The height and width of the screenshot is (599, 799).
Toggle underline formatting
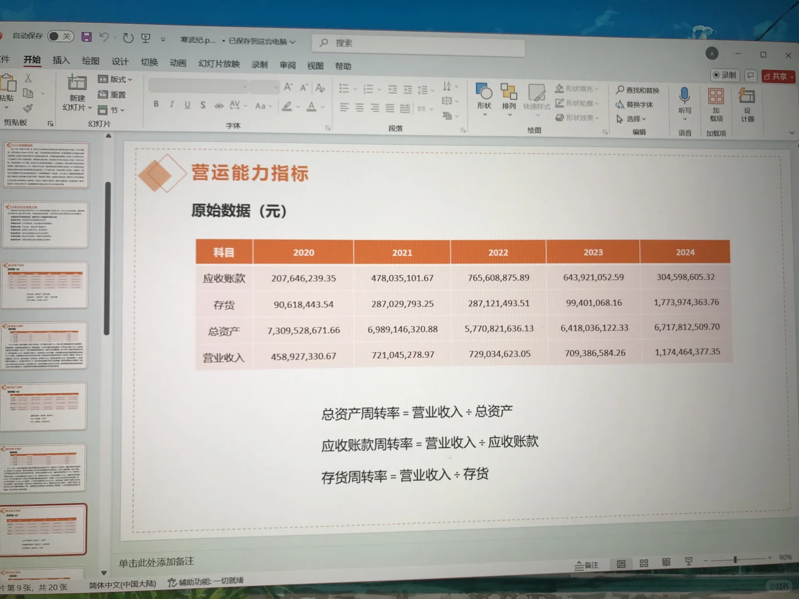pos(188,104)
